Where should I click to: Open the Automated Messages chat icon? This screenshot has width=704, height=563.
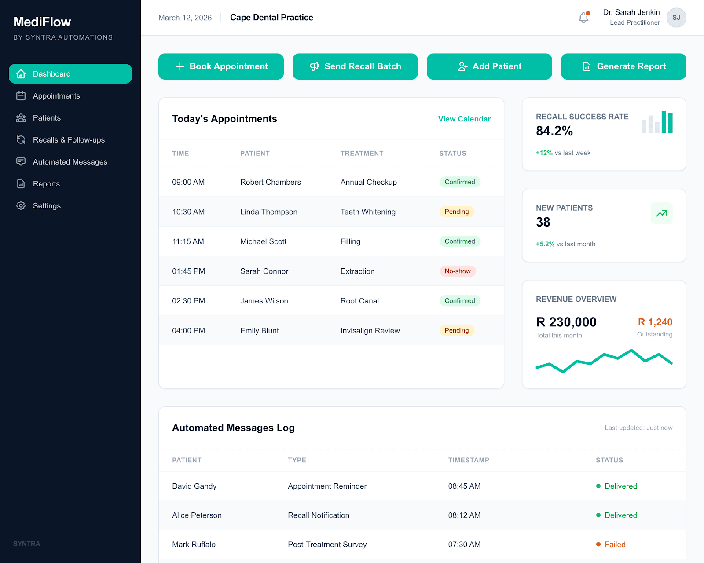tap(21, 161)
